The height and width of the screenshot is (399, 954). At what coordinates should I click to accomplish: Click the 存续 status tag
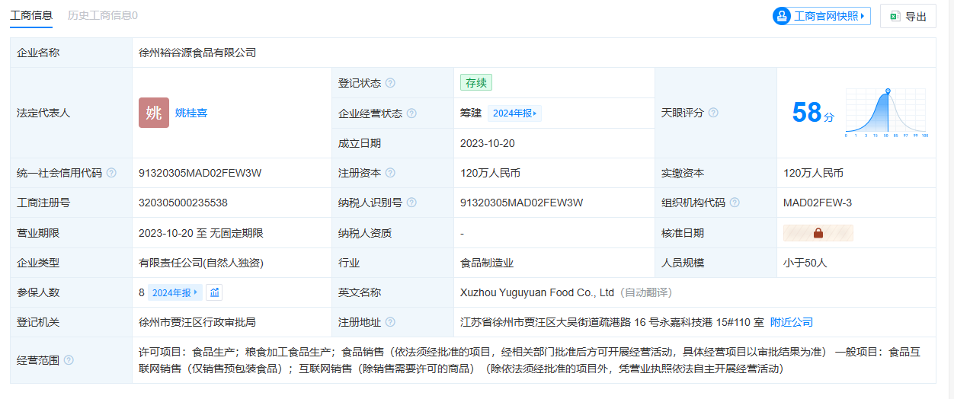476,82
